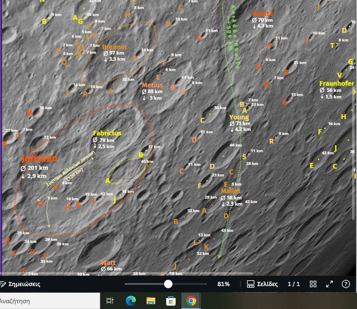The height and width of the screenshot is (309, 357).
Task: Open the 81% zoom level menu
Action: 223,284
